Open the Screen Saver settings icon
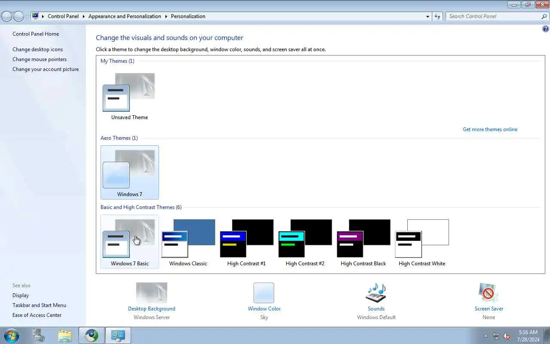Image resolution: width=550 pixels, height=344 pixels. 489,293
